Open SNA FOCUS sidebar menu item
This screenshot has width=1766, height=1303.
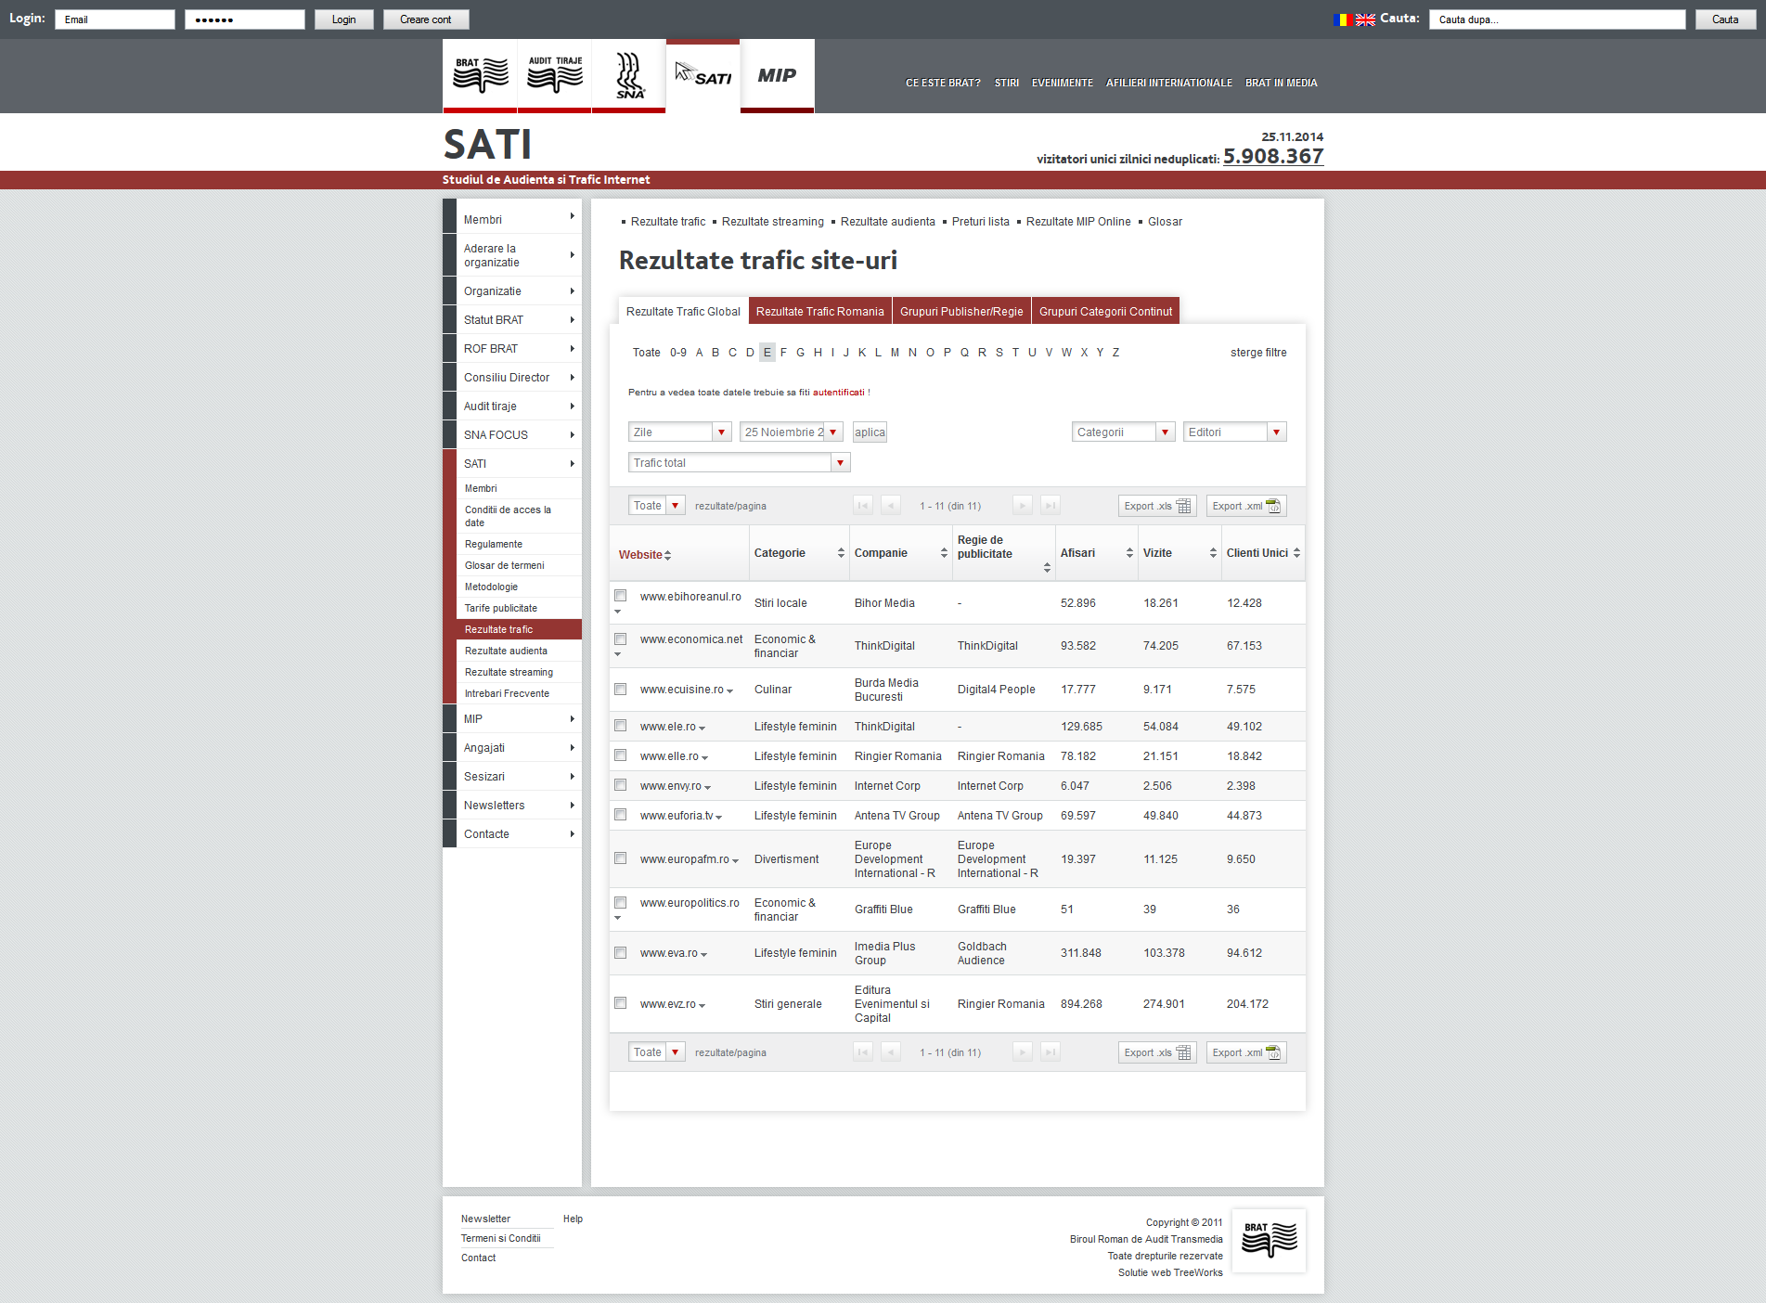coord(512,435)
